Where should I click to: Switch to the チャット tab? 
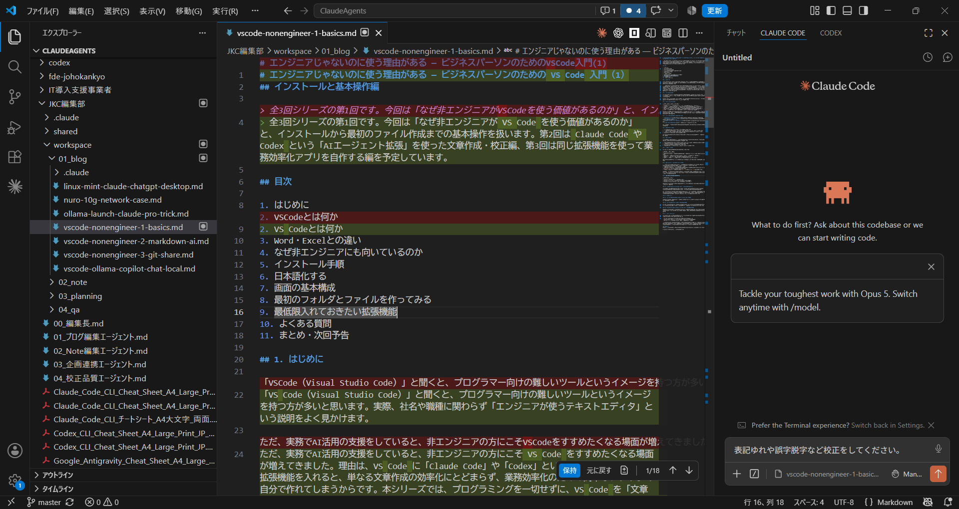pyautogui.click(x=736, y=33)
